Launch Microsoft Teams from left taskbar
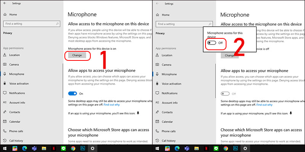The width and height of the screenshot is (305, 152). (34, 149)
